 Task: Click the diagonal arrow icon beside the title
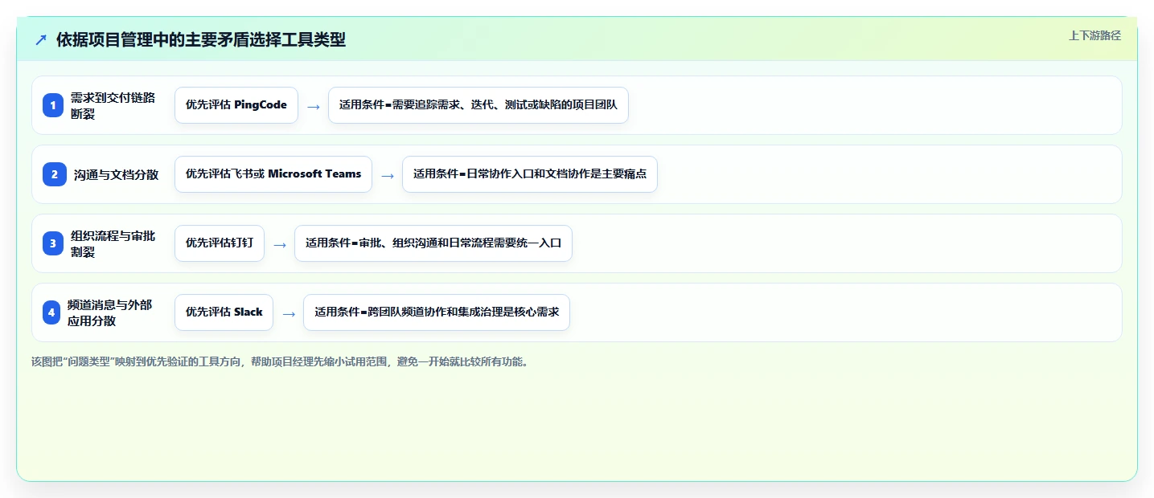[x=41, y=40]
